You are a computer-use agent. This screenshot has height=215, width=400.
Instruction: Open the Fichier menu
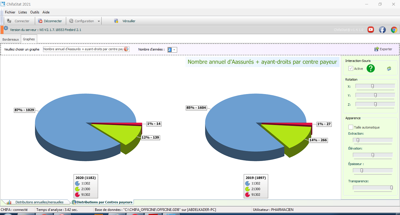[10, 12]
